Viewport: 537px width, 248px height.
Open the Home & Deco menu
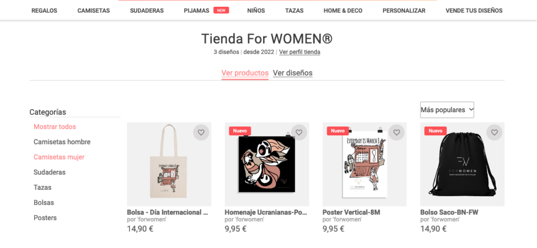point(343,10)
